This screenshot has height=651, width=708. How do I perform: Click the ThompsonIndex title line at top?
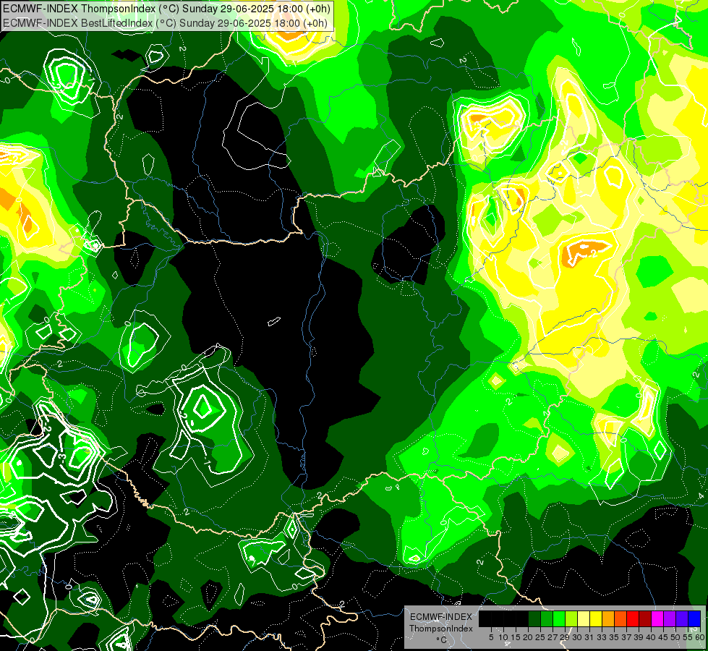coord(166,9)
